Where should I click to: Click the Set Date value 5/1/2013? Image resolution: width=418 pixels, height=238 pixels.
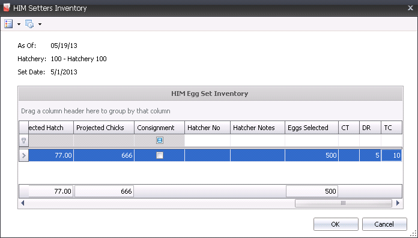coord(64,72)
